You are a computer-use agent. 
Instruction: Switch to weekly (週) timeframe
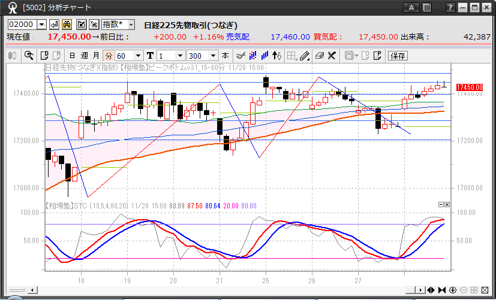pyautogui.click(x=85, y=56)
